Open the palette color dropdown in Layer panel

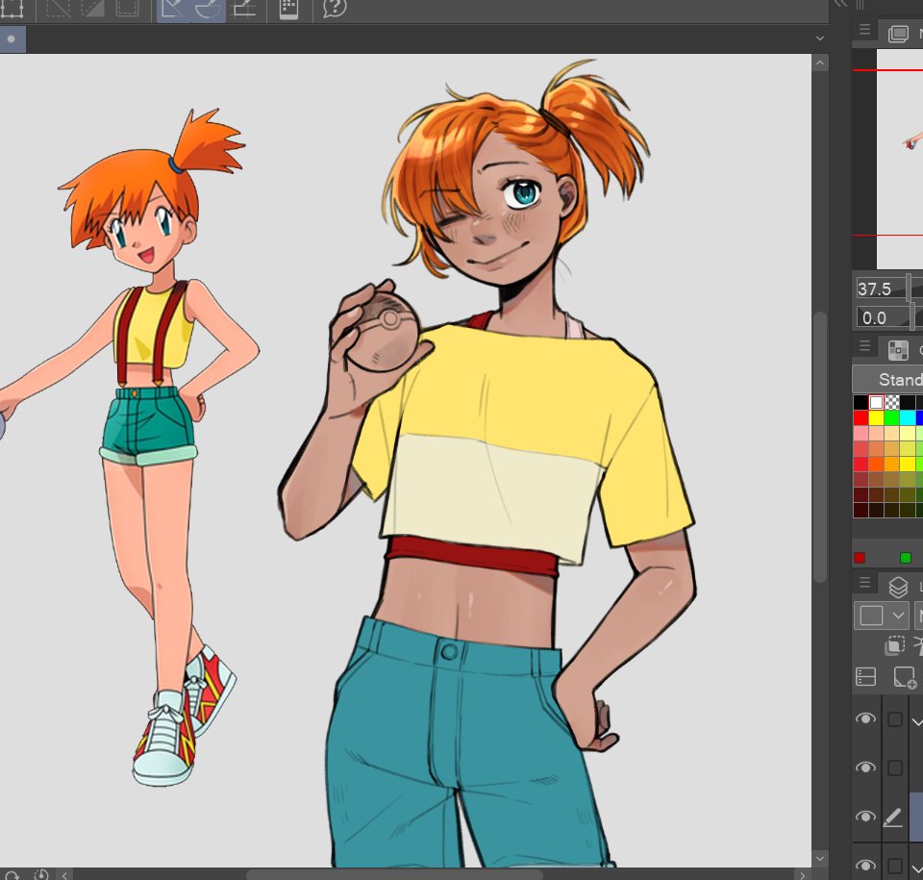(882, 616)
